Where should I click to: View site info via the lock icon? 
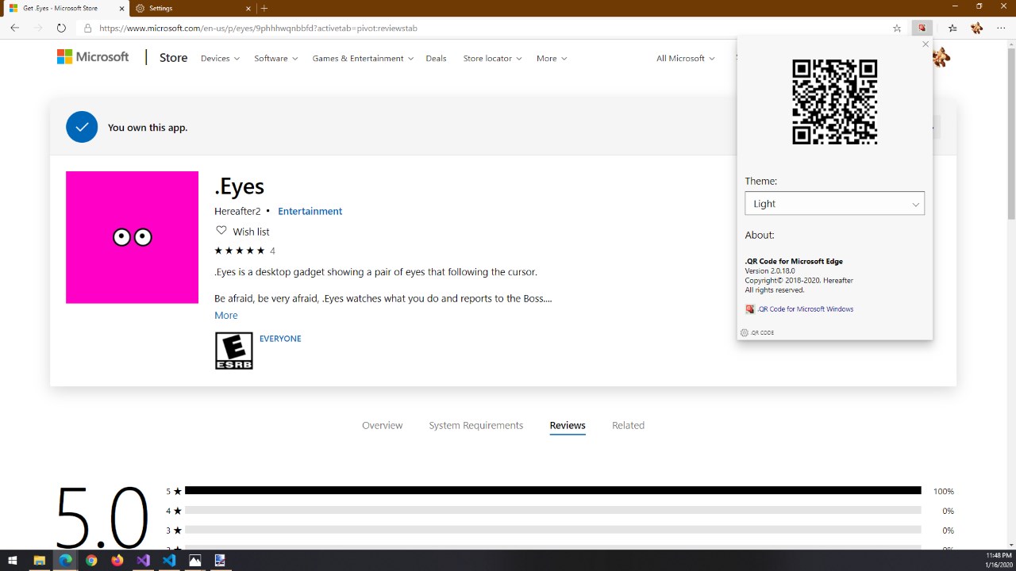coord(88,28)
